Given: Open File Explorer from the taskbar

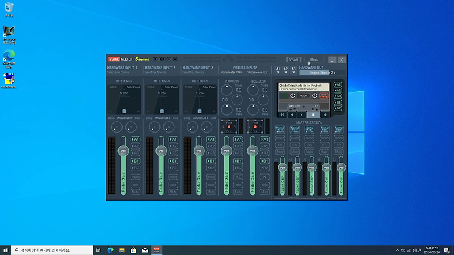Looking at the screenshot, I should pyautogui.click(x=122, y=250).
